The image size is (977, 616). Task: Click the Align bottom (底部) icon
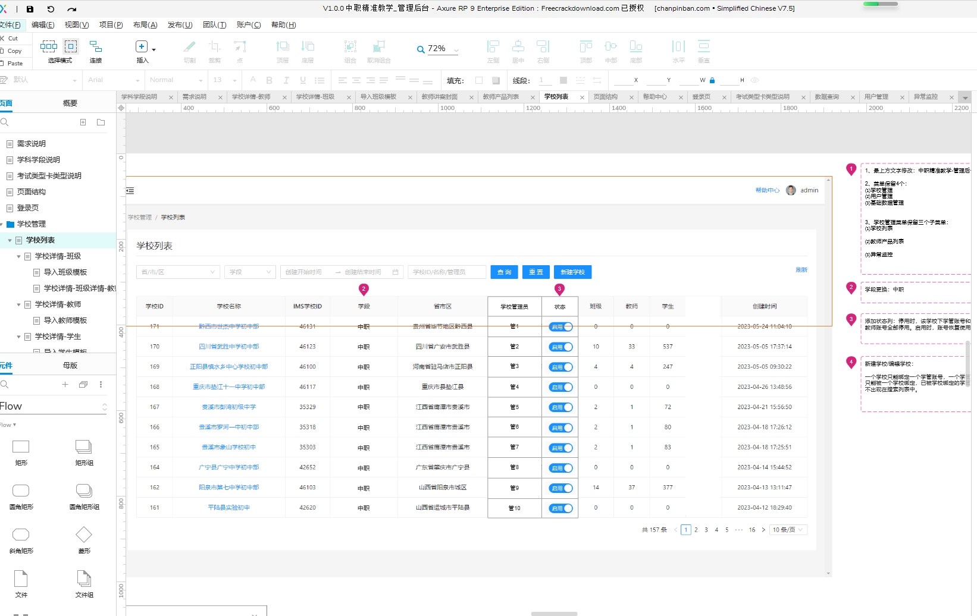[636, 46]
